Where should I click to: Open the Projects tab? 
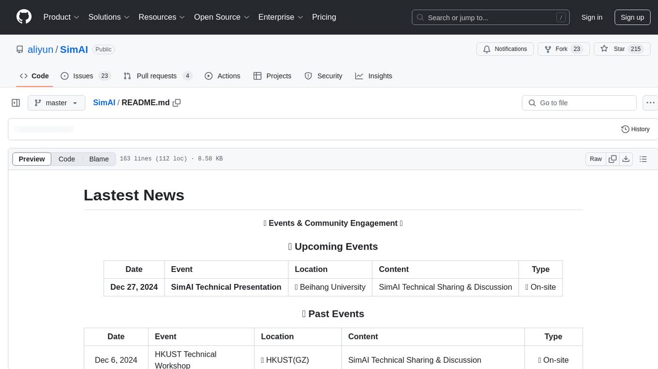pos(272,76)
